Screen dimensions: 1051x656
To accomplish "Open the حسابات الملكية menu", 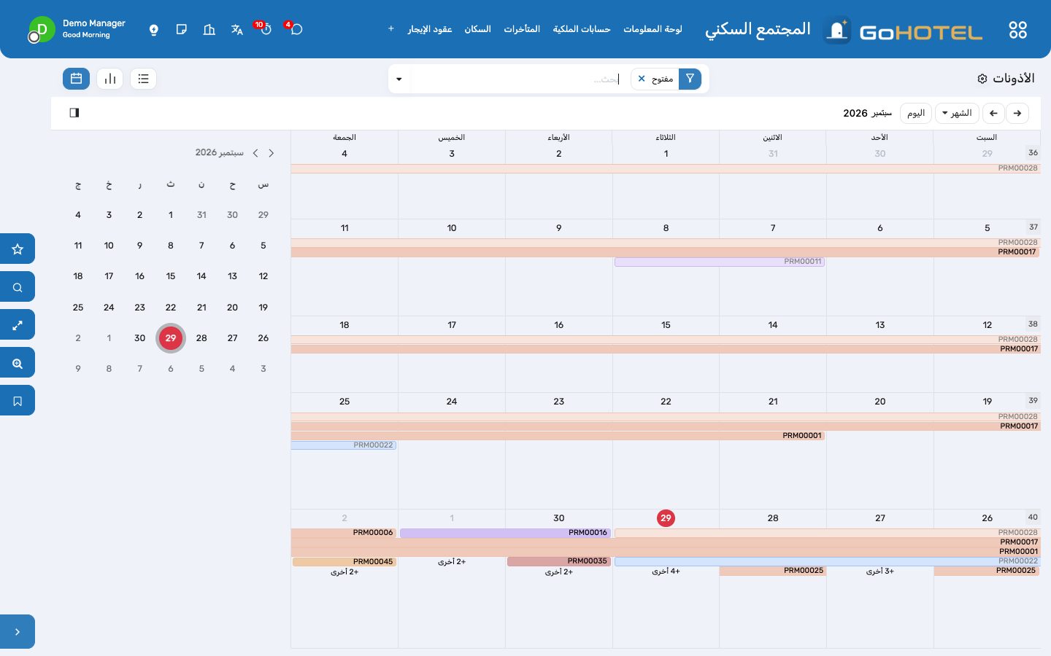I will point(581,29).
